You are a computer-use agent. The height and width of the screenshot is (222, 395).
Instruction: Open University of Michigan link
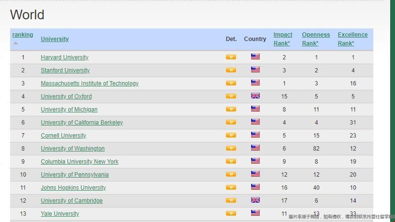(69, 110)
